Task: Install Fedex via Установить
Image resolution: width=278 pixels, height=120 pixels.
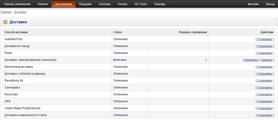Action: (x=264, y=53)
